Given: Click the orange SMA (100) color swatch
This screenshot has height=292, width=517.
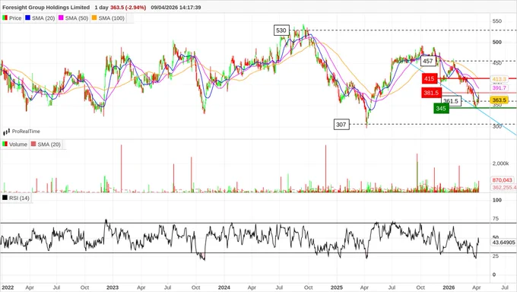Looking at the screenshot, I should tap(94, 17).
